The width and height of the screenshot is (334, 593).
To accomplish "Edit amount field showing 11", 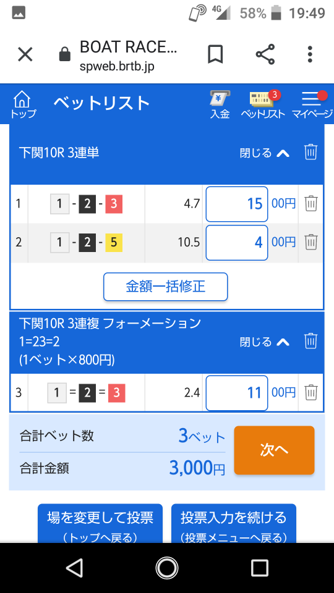I will (x=237, y=393).
